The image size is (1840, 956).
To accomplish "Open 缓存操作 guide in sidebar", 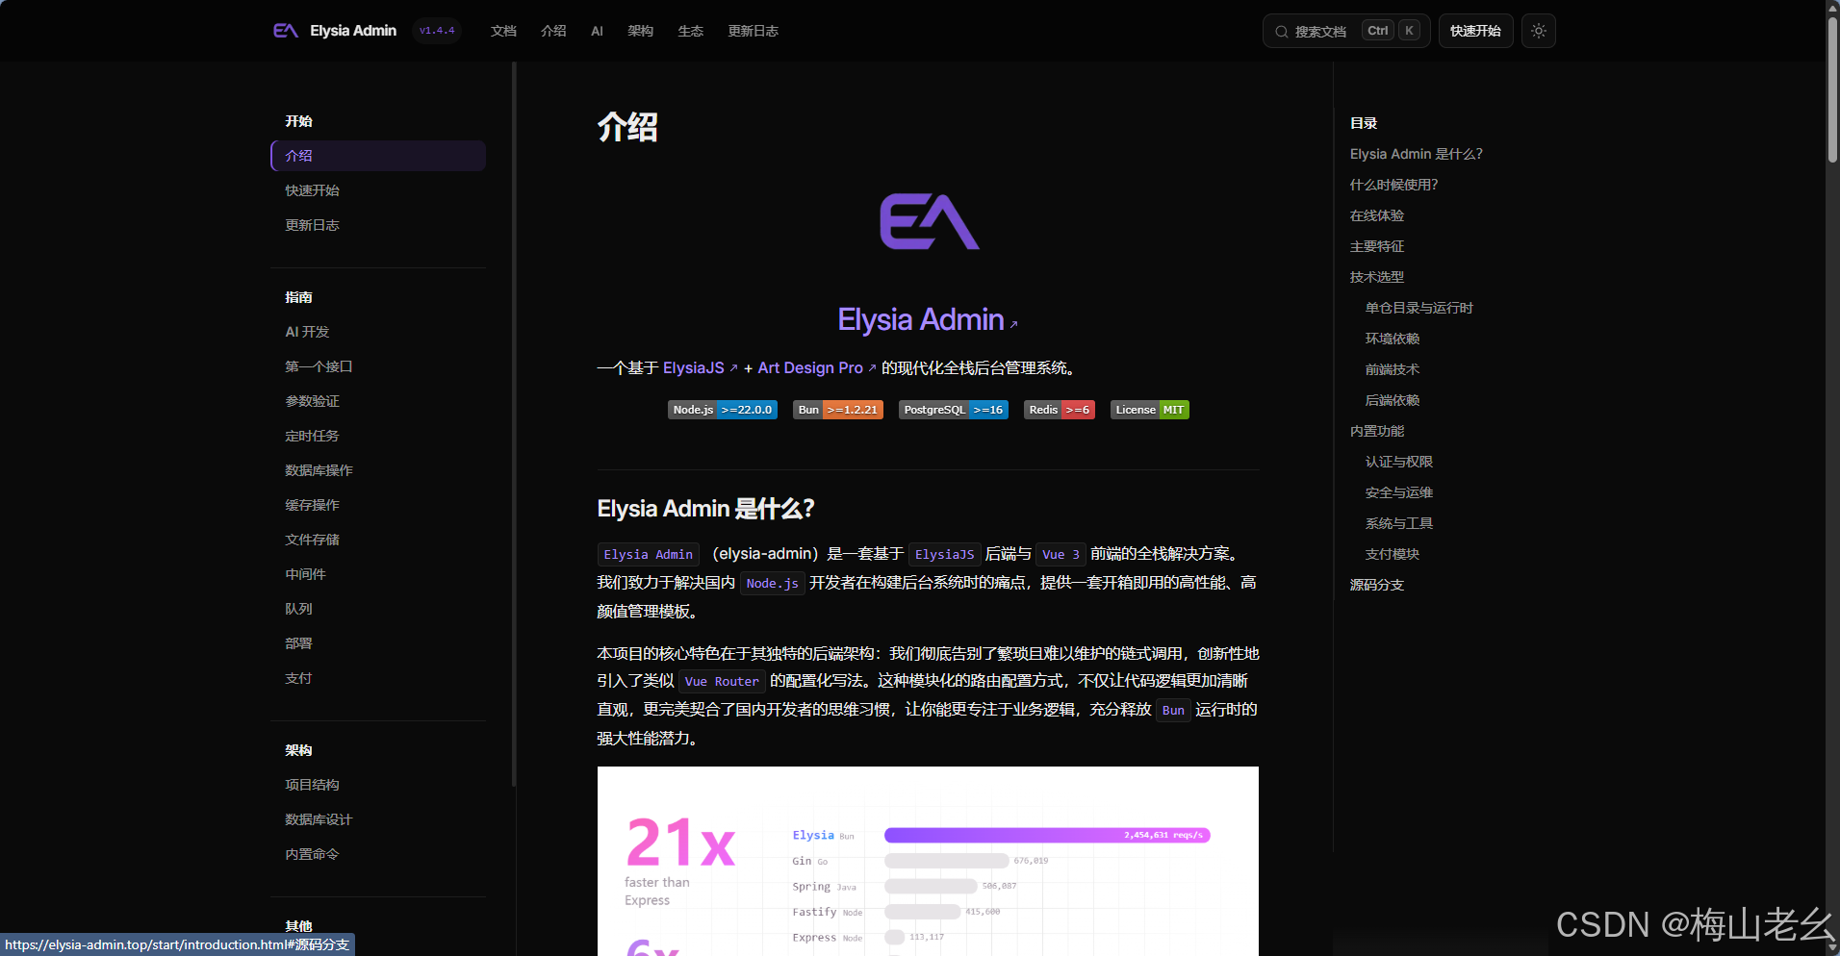I will (312, 505).
